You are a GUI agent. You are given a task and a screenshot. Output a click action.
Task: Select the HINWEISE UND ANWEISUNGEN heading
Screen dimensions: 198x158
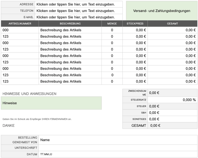coord(29,94)
